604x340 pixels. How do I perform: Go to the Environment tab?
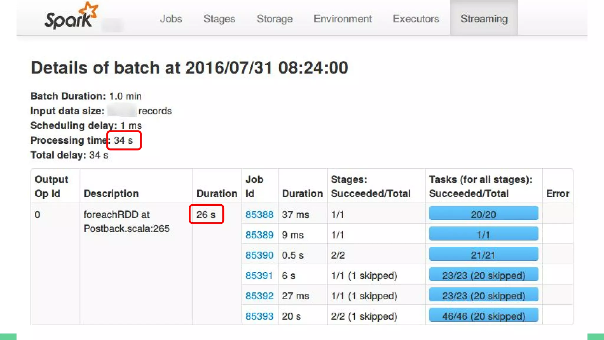[x=342, y=19]
